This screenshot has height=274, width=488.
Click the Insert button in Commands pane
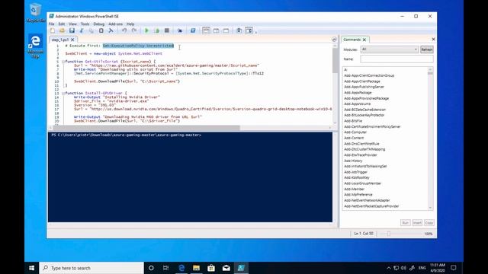click(417, 223)
